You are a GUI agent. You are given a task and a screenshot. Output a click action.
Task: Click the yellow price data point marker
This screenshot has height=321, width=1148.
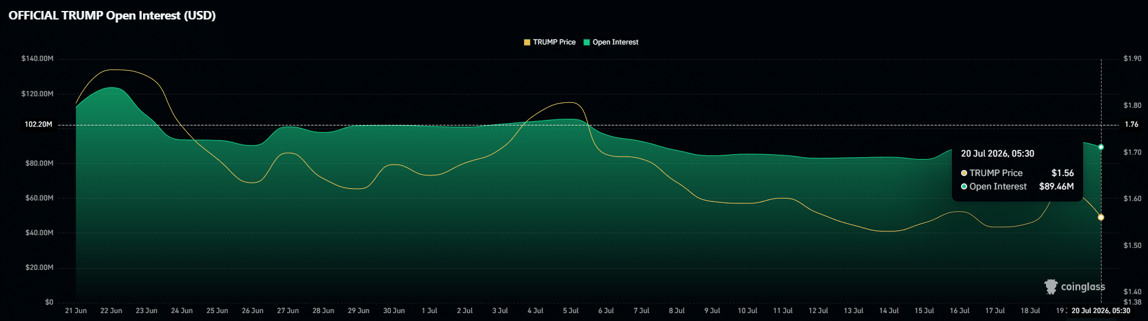tap(1101, 217)
